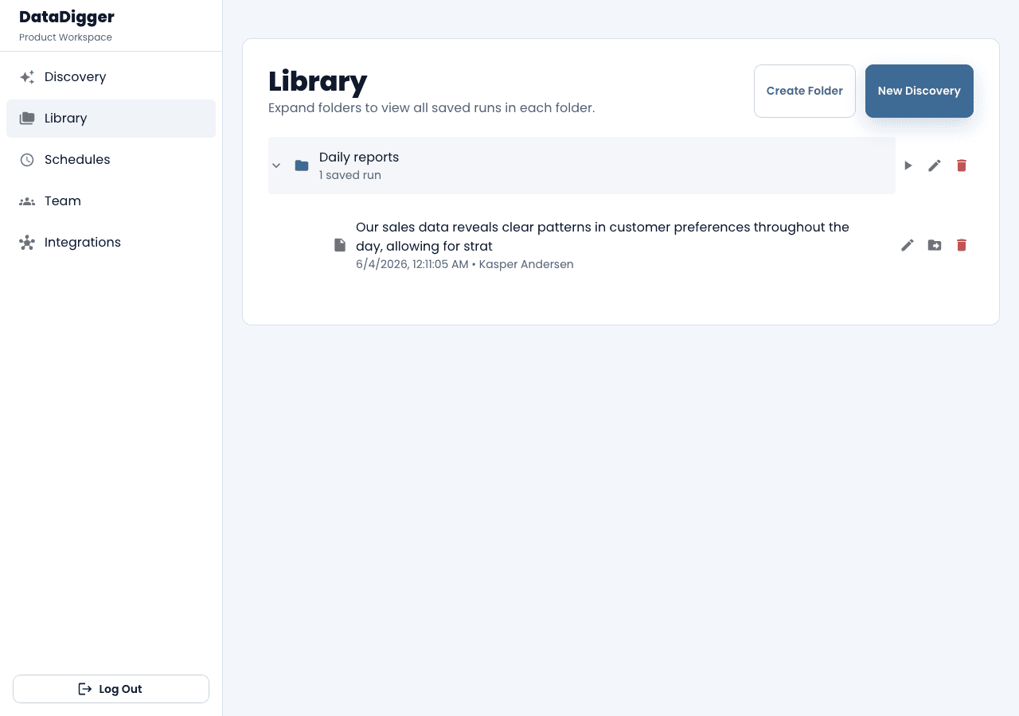Click the saved run document icon
This screenshot has width=1019, height=716.
[x=340, y=245]
